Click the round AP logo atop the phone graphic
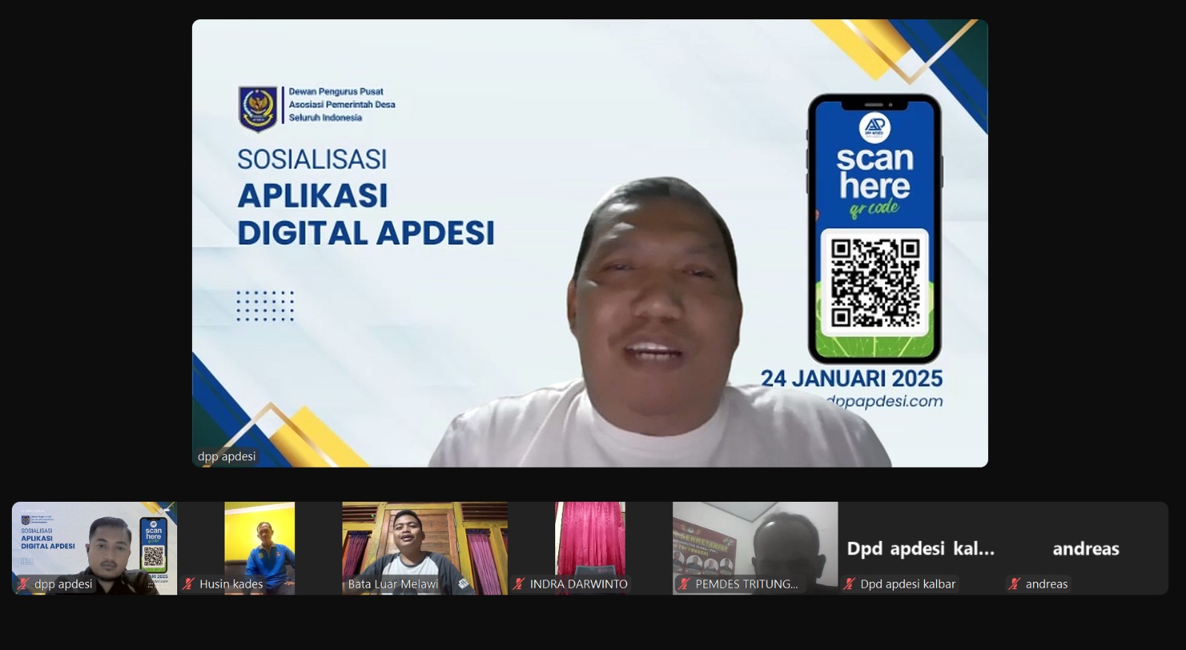The height and width of the screenshot is (650, 1186). (x=875, y=127)
